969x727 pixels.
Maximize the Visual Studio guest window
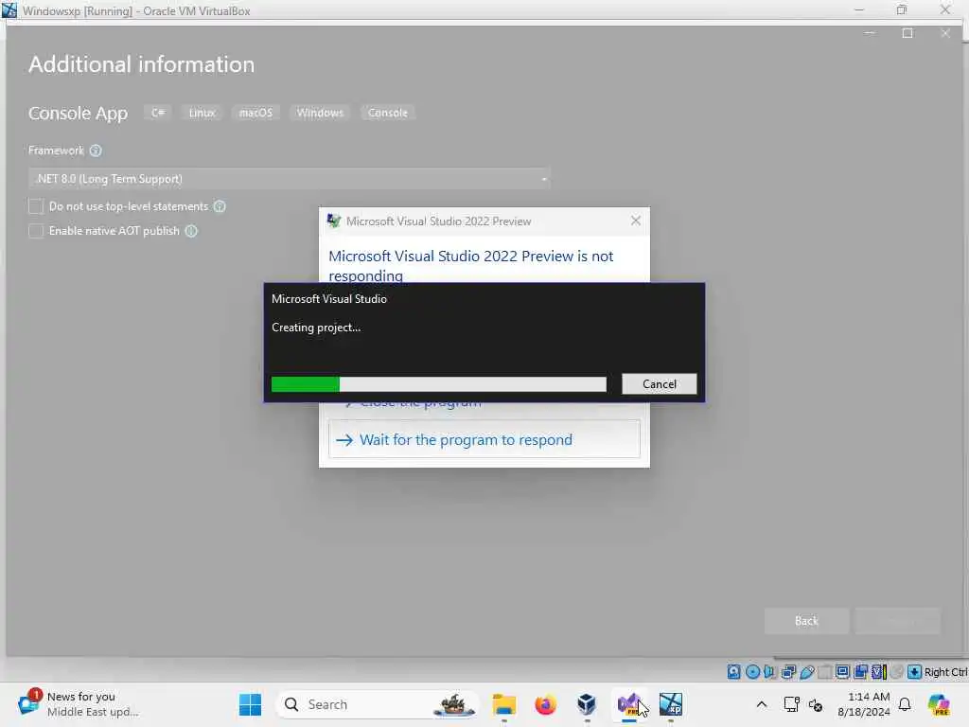coord(907,33)
